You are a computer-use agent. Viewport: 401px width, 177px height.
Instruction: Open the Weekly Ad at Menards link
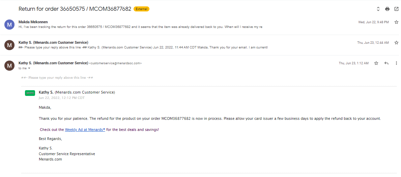tap(85, 130)
